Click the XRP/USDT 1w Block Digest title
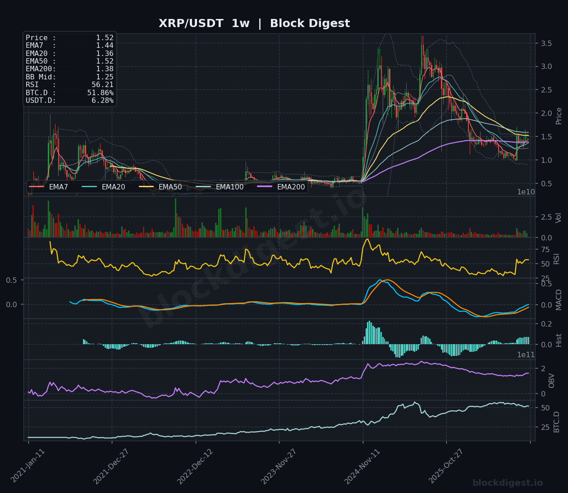The height and width of the screenshot is (493, 568). [254, 23]
